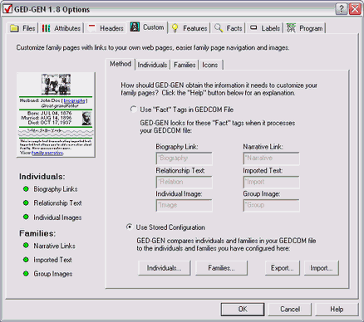Click the Individuals... button

pyautogui.click(x=165, y=268)
